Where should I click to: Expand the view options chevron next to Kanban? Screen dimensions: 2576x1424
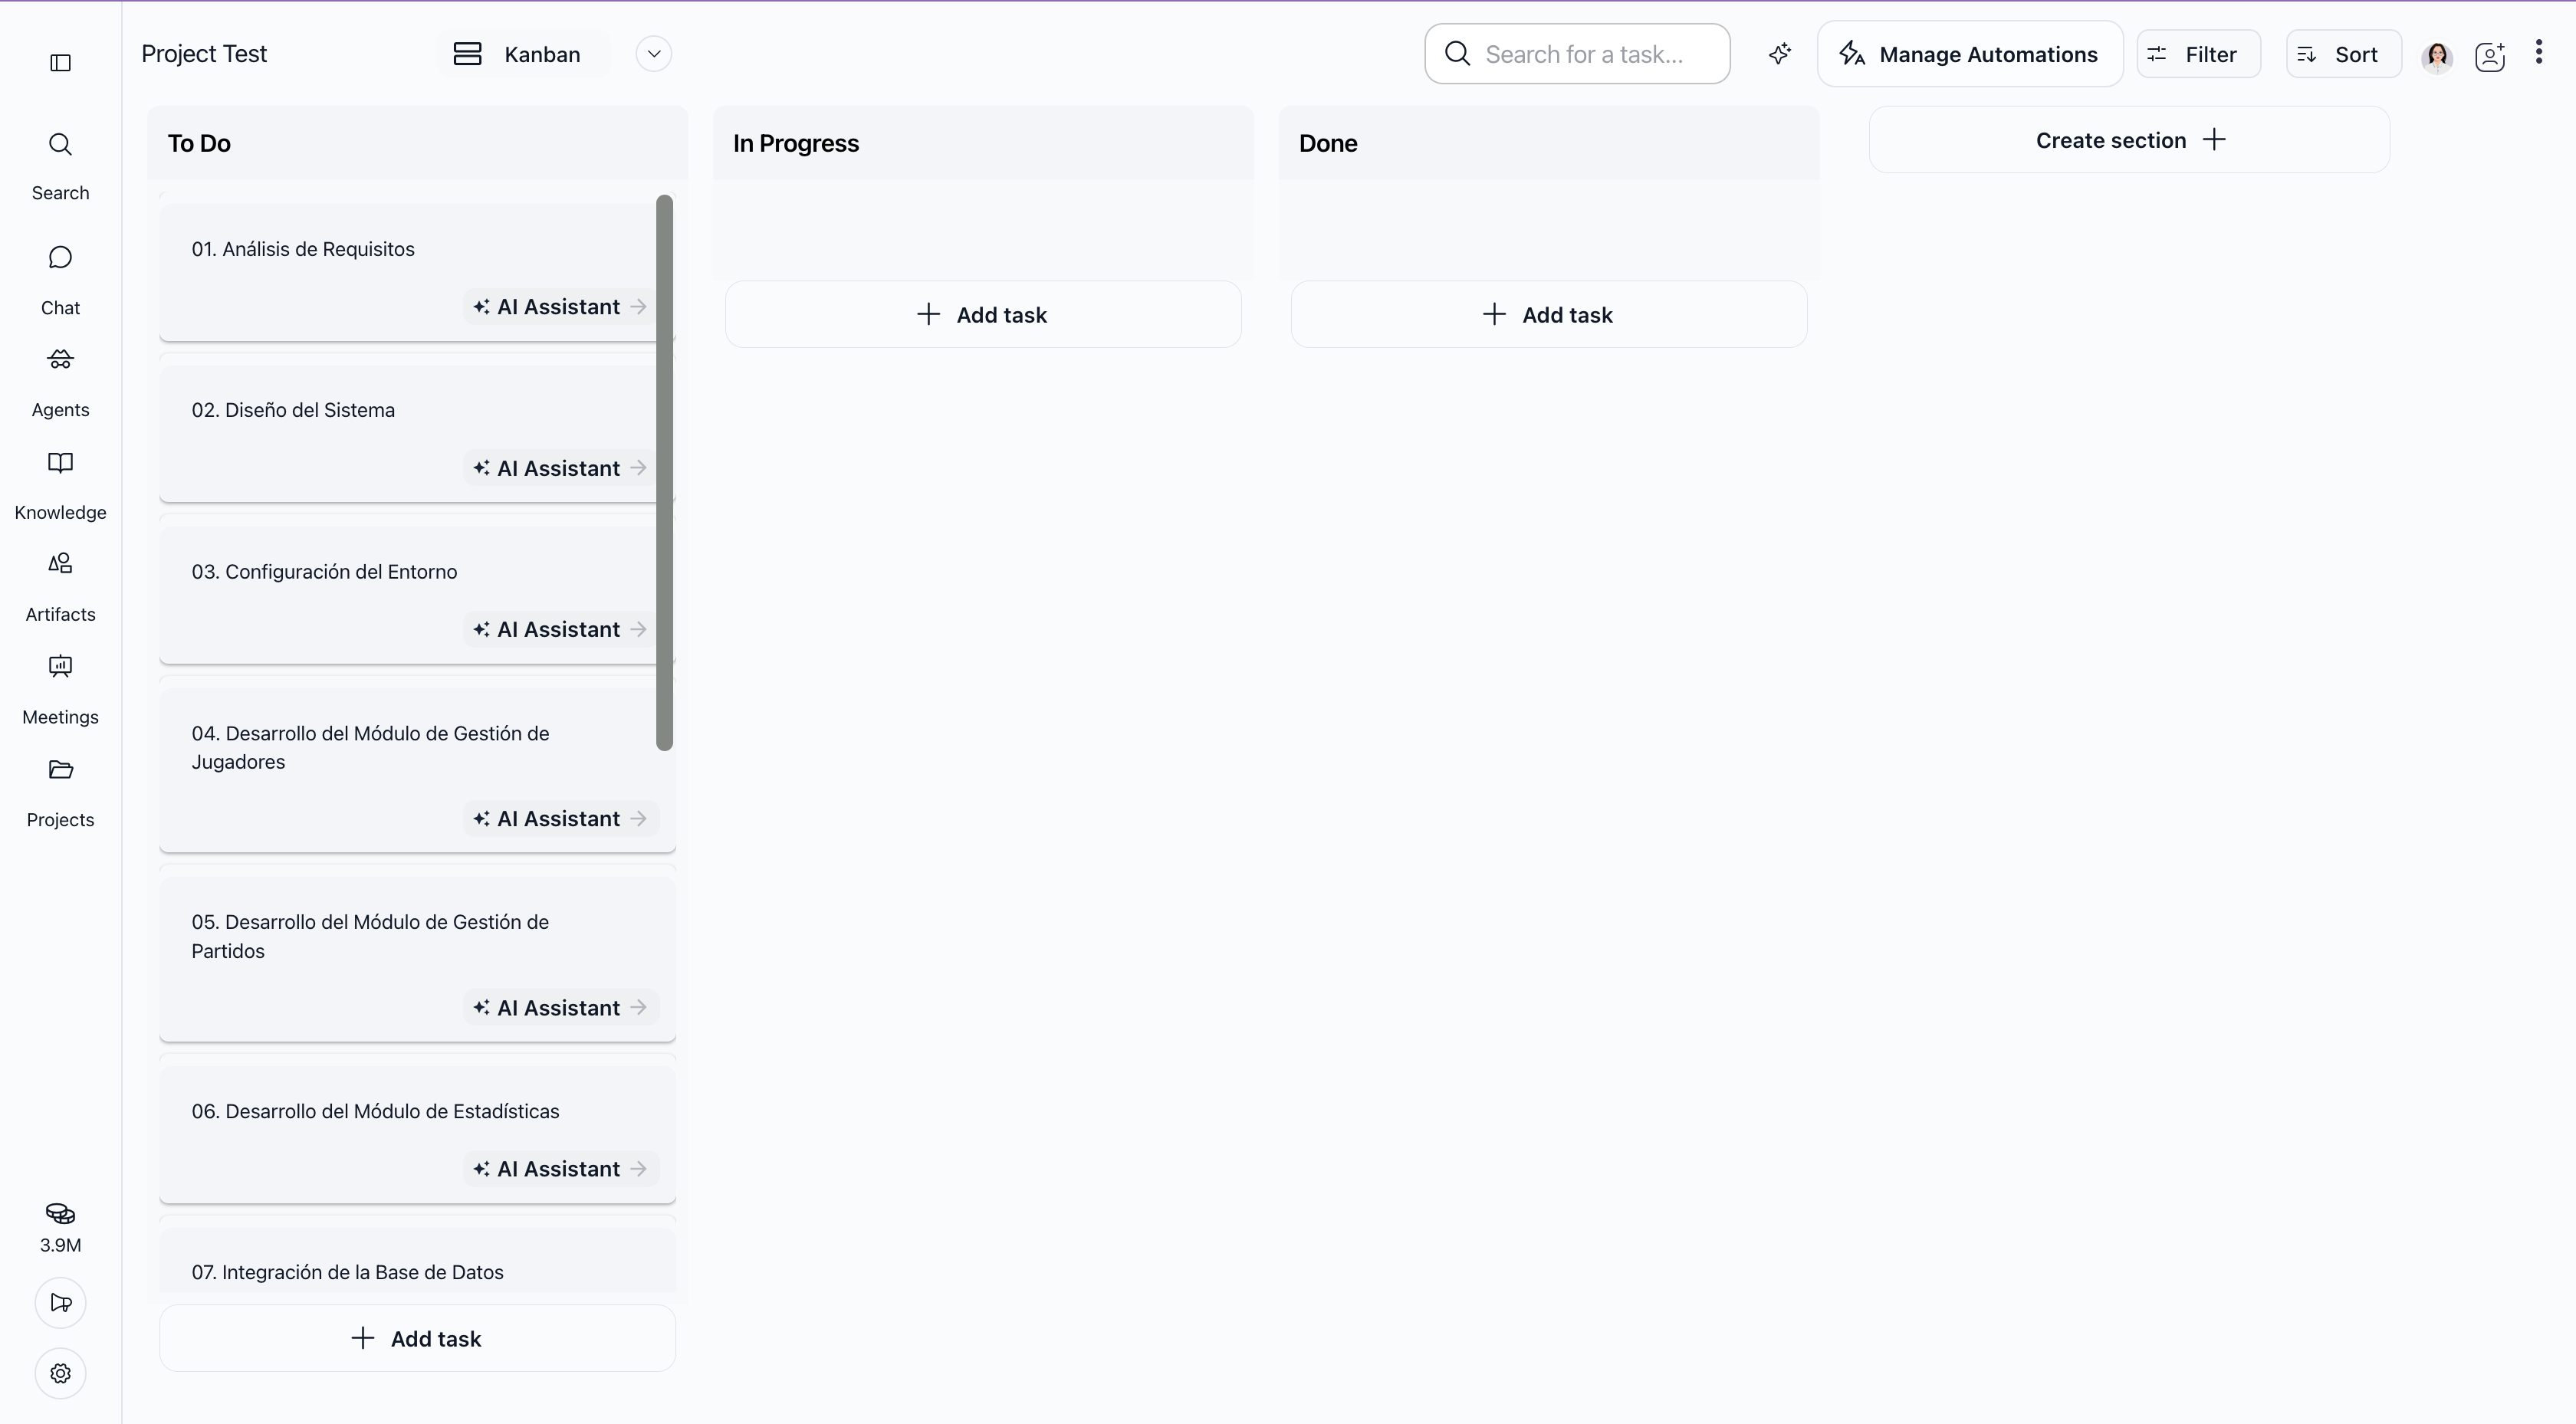tap(654, 54)
